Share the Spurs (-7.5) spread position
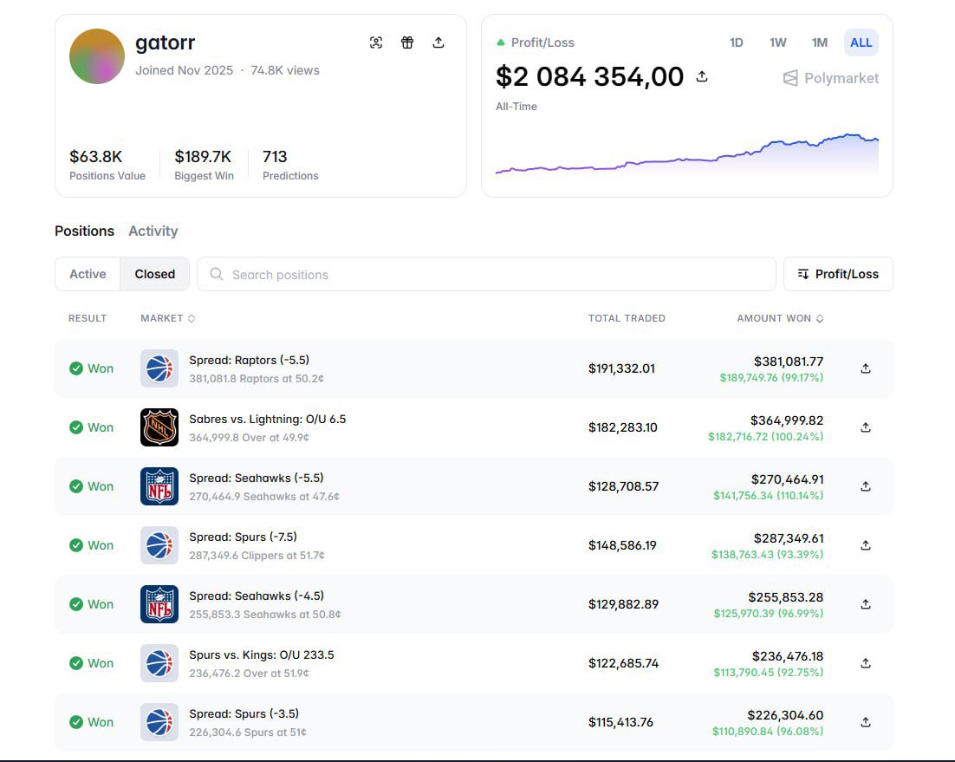Viewport: 955px width, 762px height. click(865, 545)
